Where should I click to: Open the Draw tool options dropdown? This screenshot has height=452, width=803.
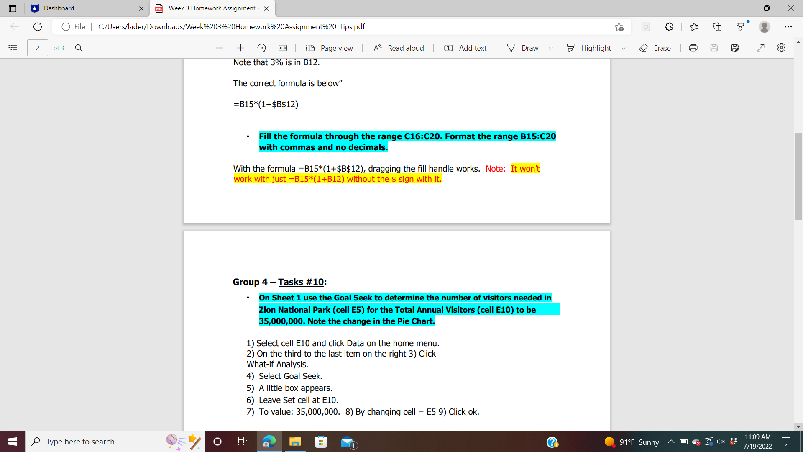(x=551, y=48)
